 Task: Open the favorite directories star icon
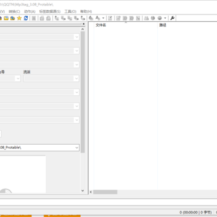click(19, 18)
